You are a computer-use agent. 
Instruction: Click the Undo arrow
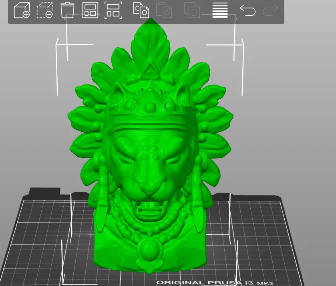(x=248, y=10)
